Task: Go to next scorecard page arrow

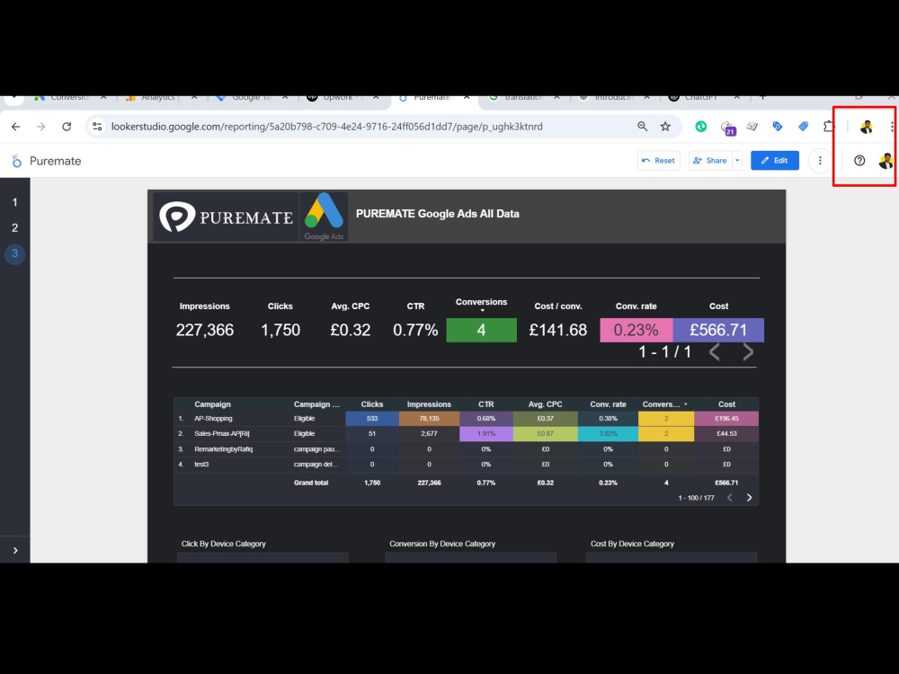Action: [x=748, y=352]
